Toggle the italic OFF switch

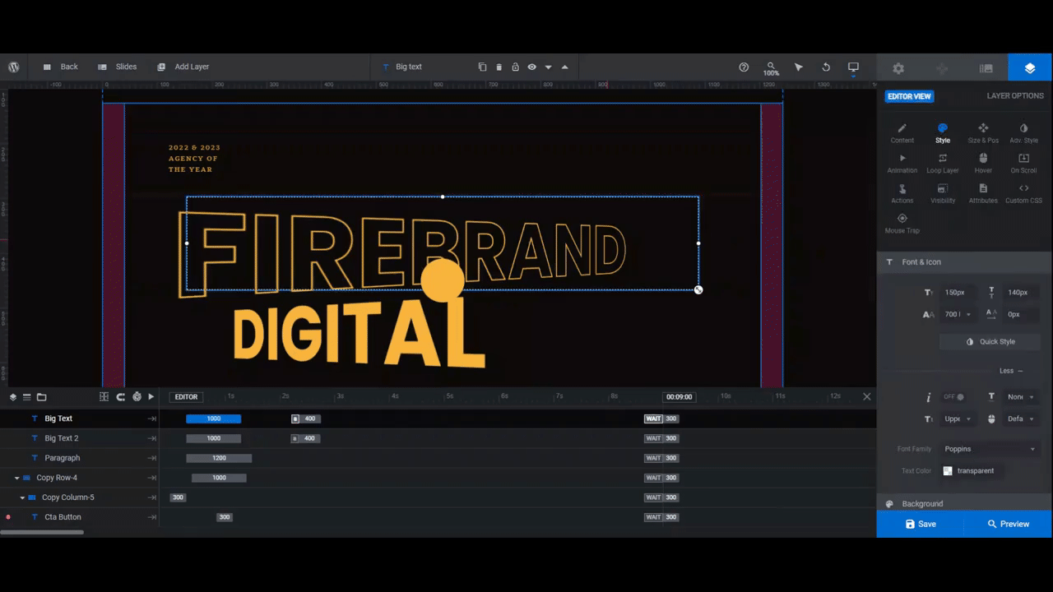953,397
